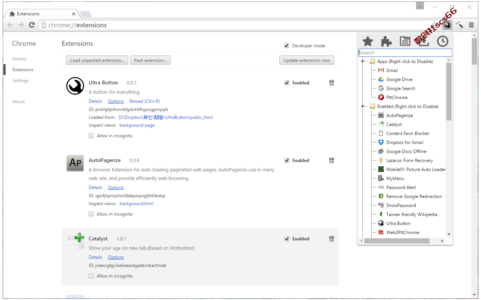
Task: Open the background page inspect link
Action: 137,125
